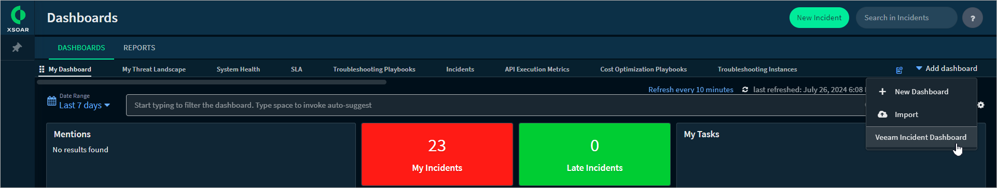This screenshot has width=997, height=188.
Task: Click the Mentions widget title
Action: click(72, 134)
